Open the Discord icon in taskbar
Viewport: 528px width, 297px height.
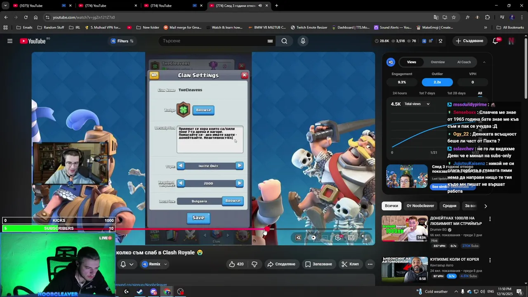tap(153, 292)
